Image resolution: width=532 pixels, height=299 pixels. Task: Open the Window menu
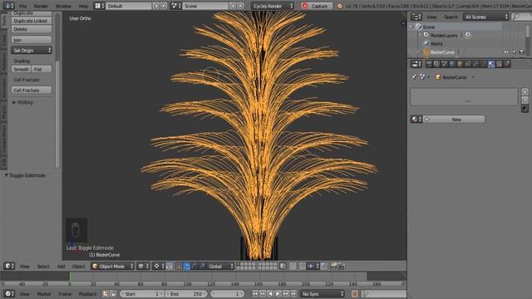coord(63,6)
